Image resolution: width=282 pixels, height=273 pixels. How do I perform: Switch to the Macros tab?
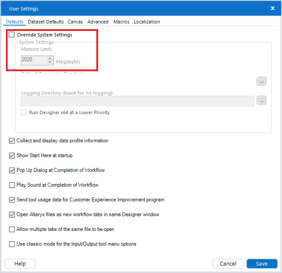pyautogui.click(x=121, y=22)
